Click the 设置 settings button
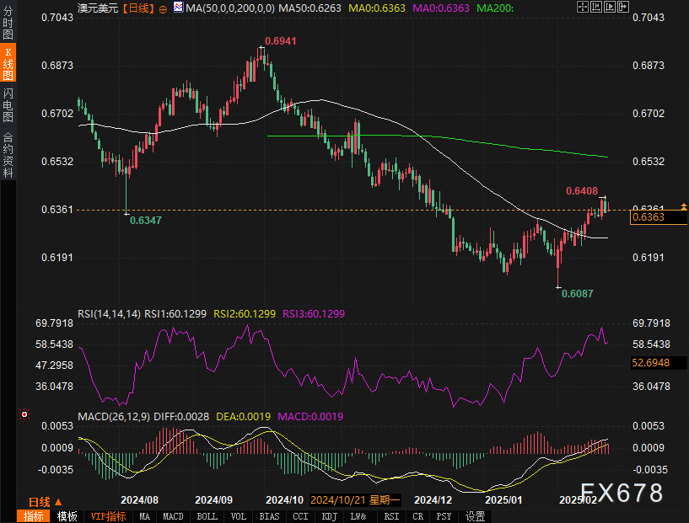 [476, 516]
